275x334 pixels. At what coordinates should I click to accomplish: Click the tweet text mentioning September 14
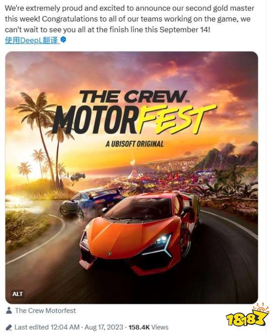pyautogui.click(x=129, y=19)
